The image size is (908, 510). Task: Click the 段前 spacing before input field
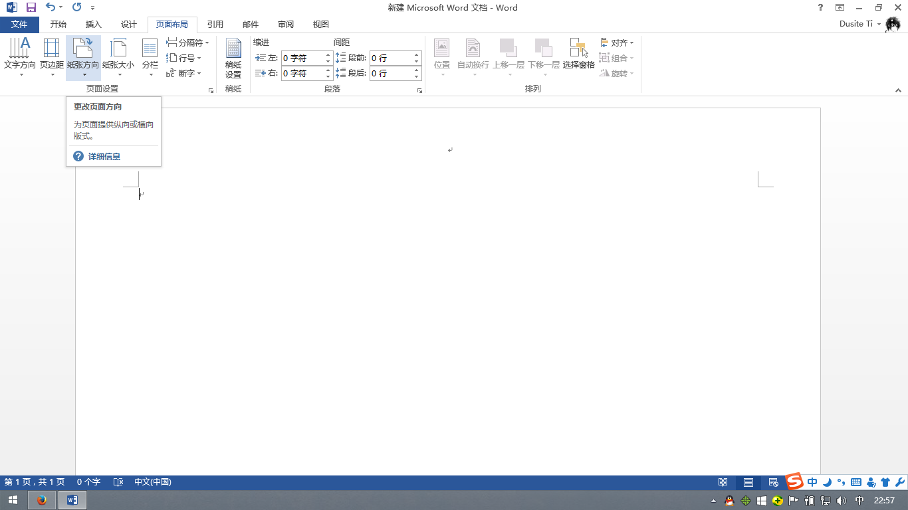pyautogui.click(x=391, y=58)
